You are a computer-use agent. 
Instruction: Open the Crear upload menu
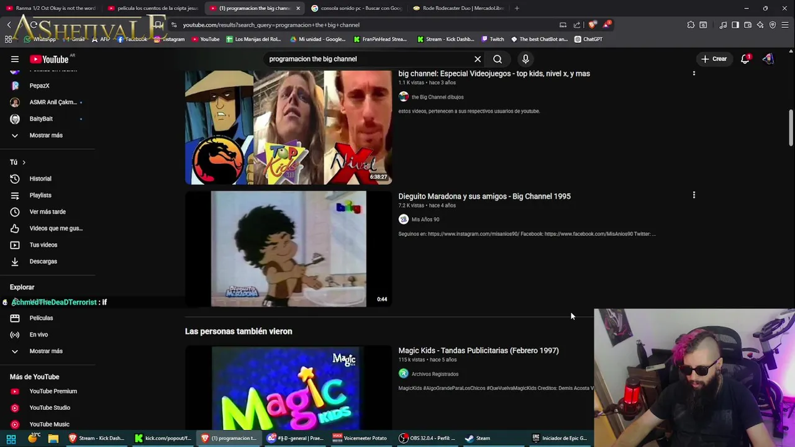click(714, 59)
